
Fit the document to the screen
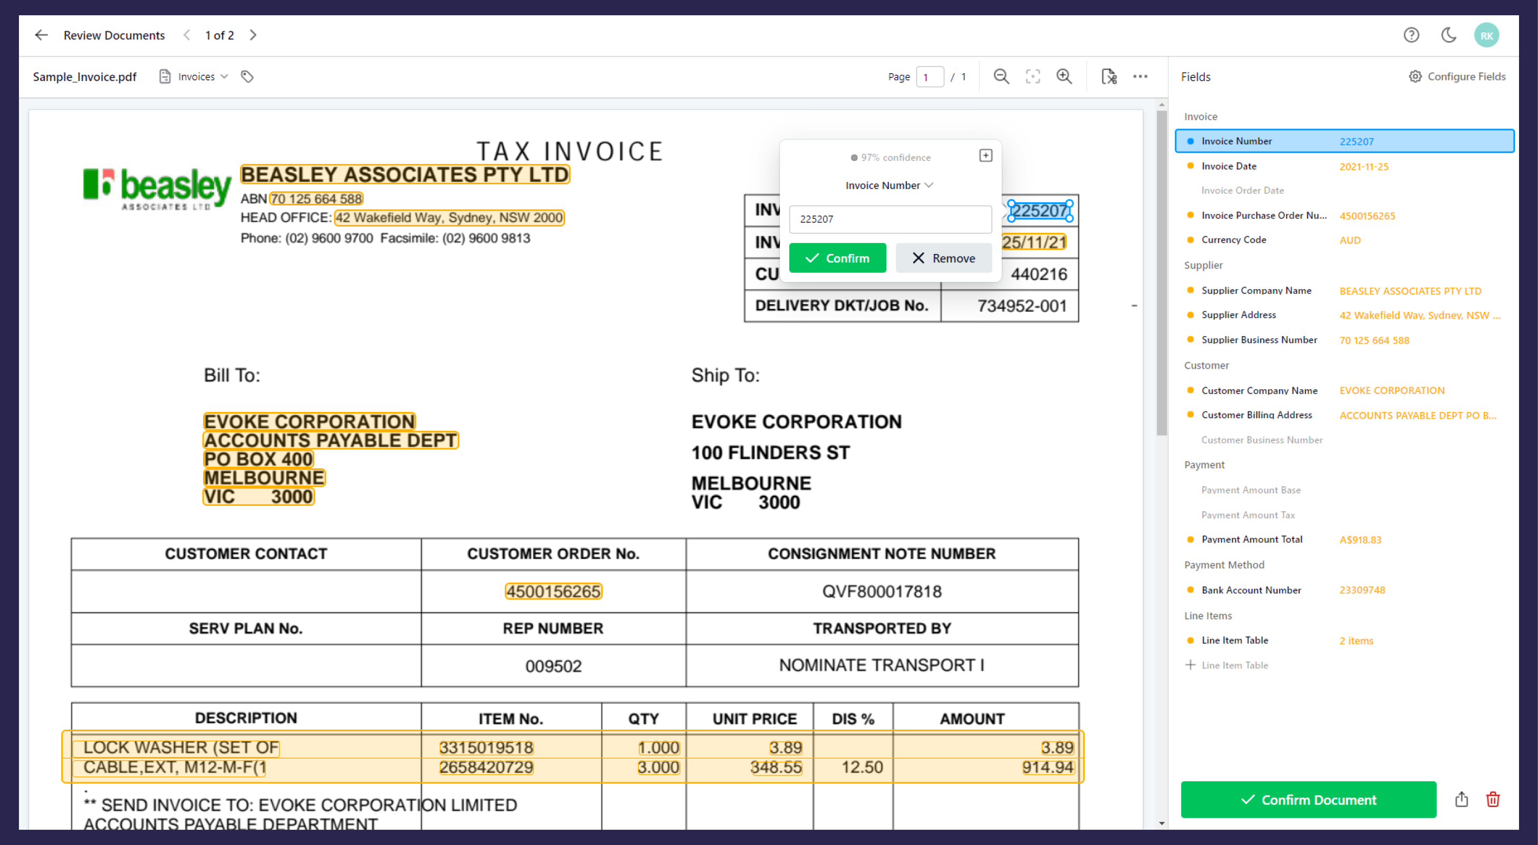1033,76
